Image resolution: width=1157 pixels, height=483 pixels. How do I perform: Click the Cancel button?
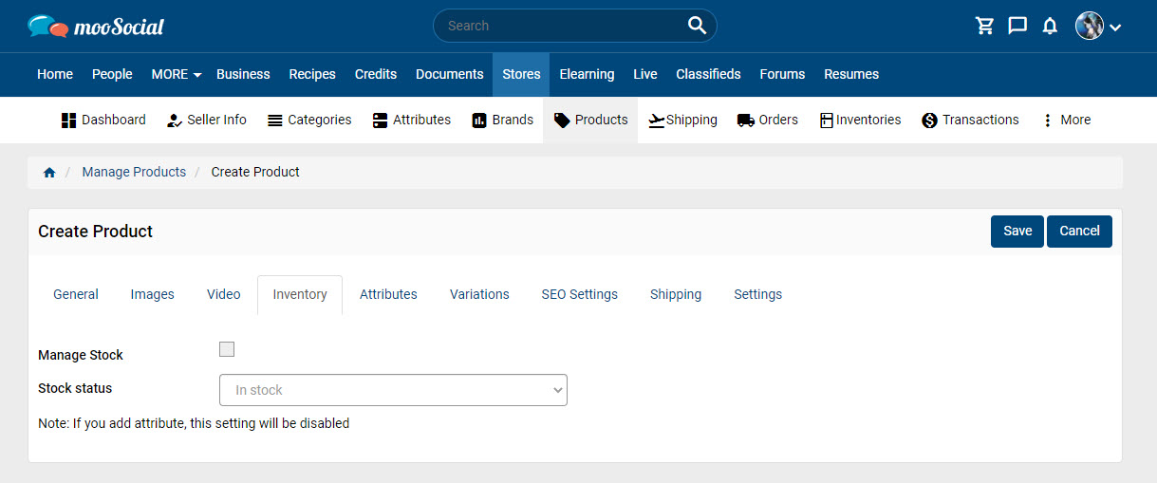coord(1079,232)
